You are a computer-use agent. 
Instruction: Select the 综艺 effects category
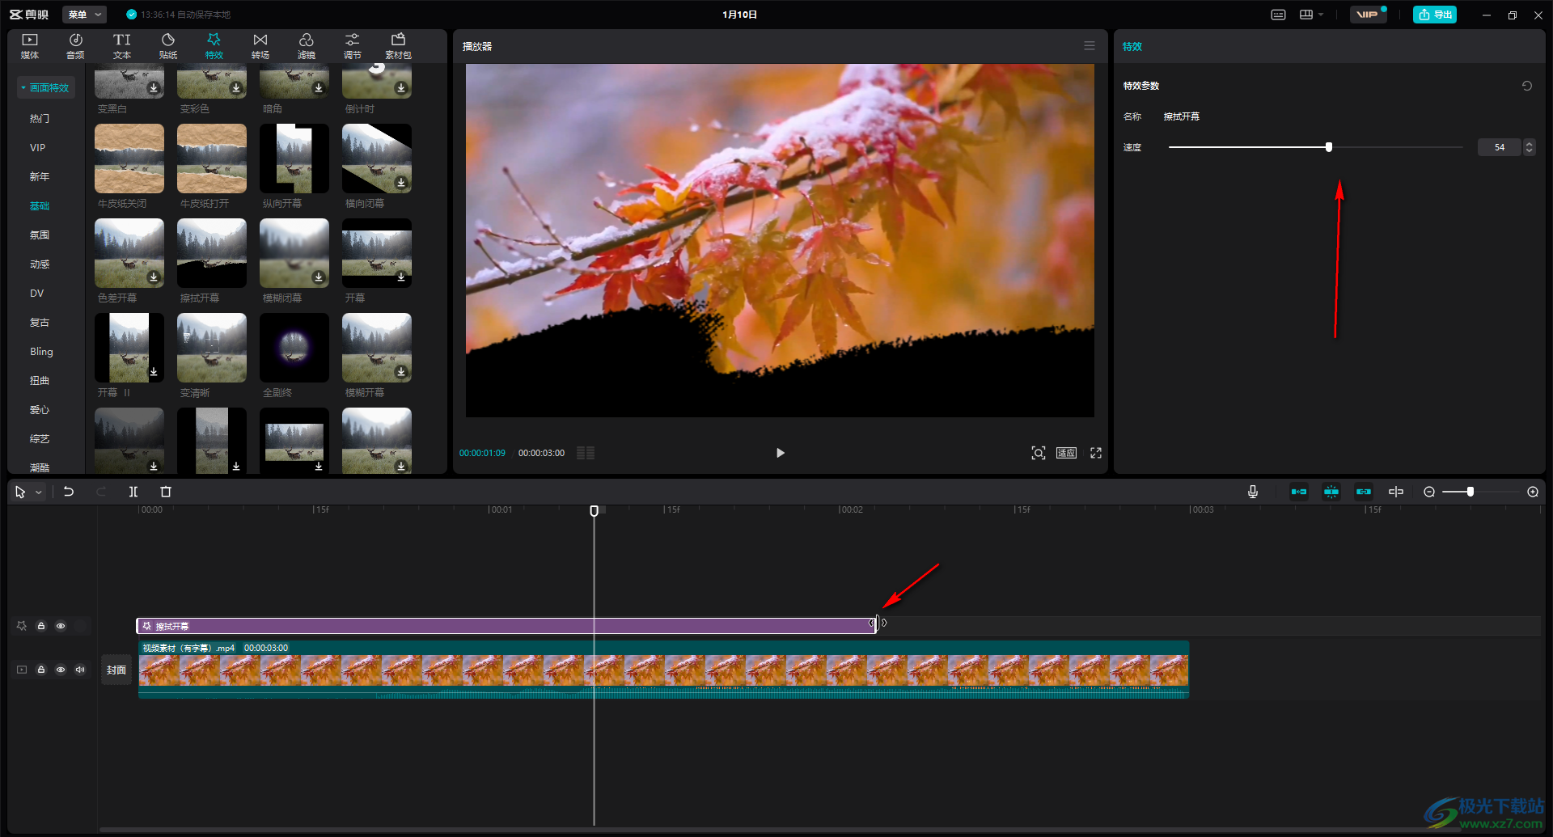click(40, 438)
